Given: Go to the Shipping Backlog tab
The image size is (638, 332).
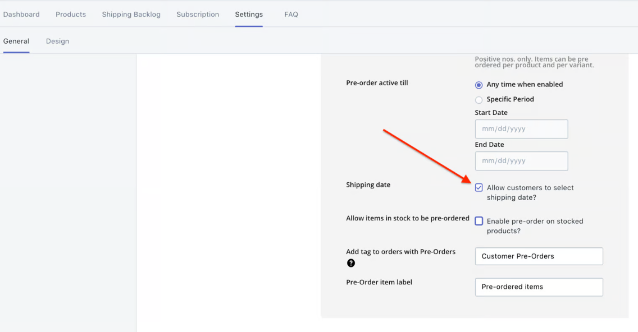Looking at the screenshot, I should pos(131,14).
